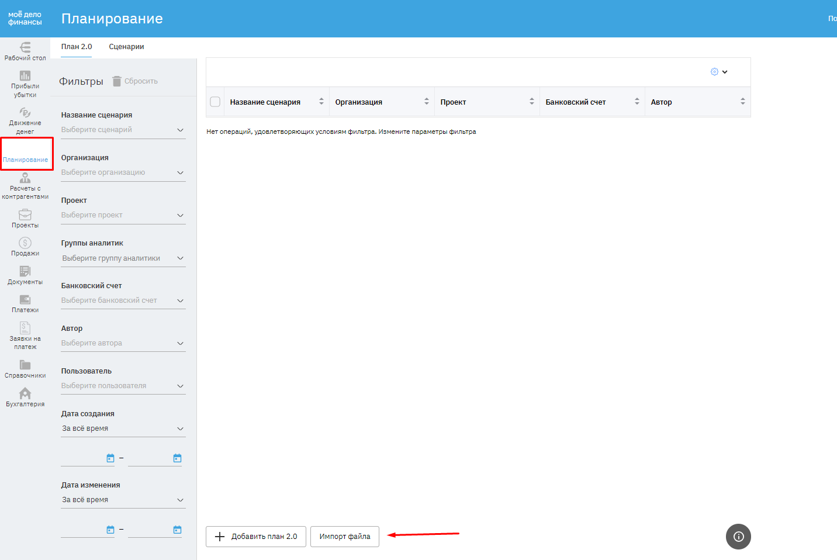This screenshot has width=837, height=560.
Task: Expand the Выберите группу аналитики dropdown
Action: [123, 258]
